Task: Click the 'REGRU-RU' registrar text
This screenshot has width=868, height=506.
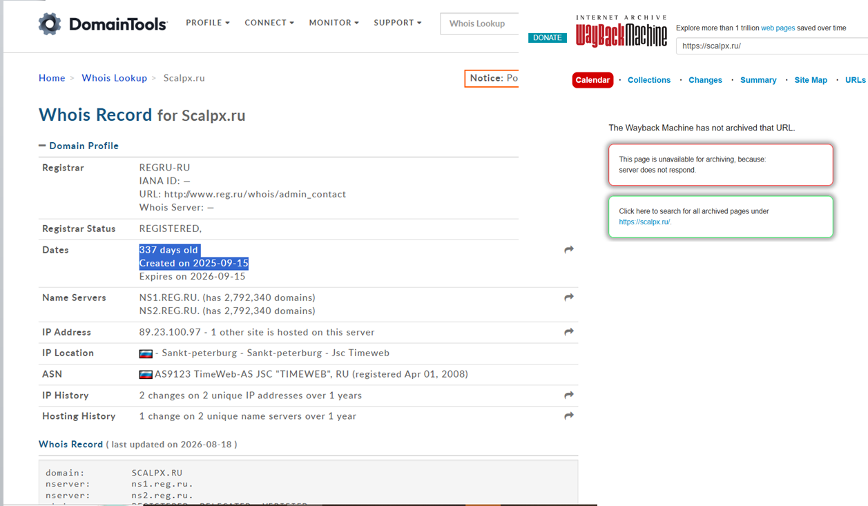Action: [164, 168]
